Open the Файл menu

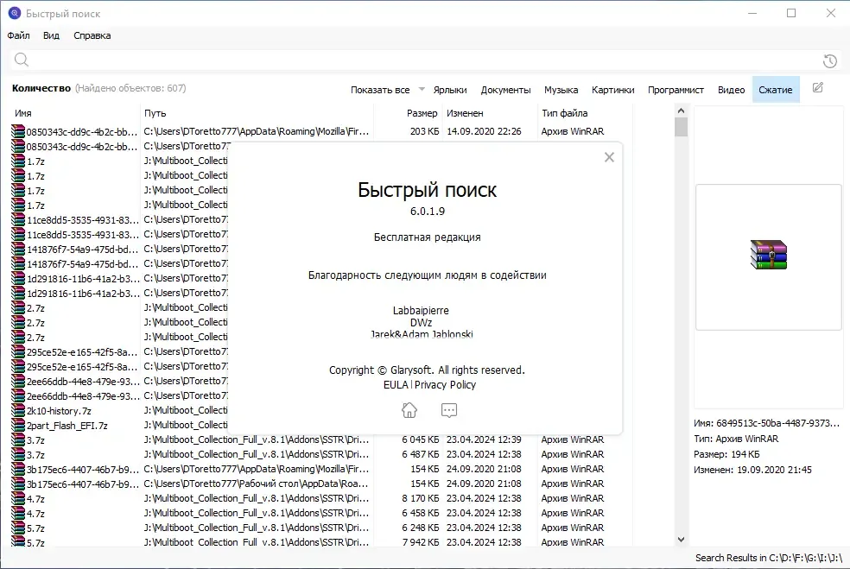18,35
